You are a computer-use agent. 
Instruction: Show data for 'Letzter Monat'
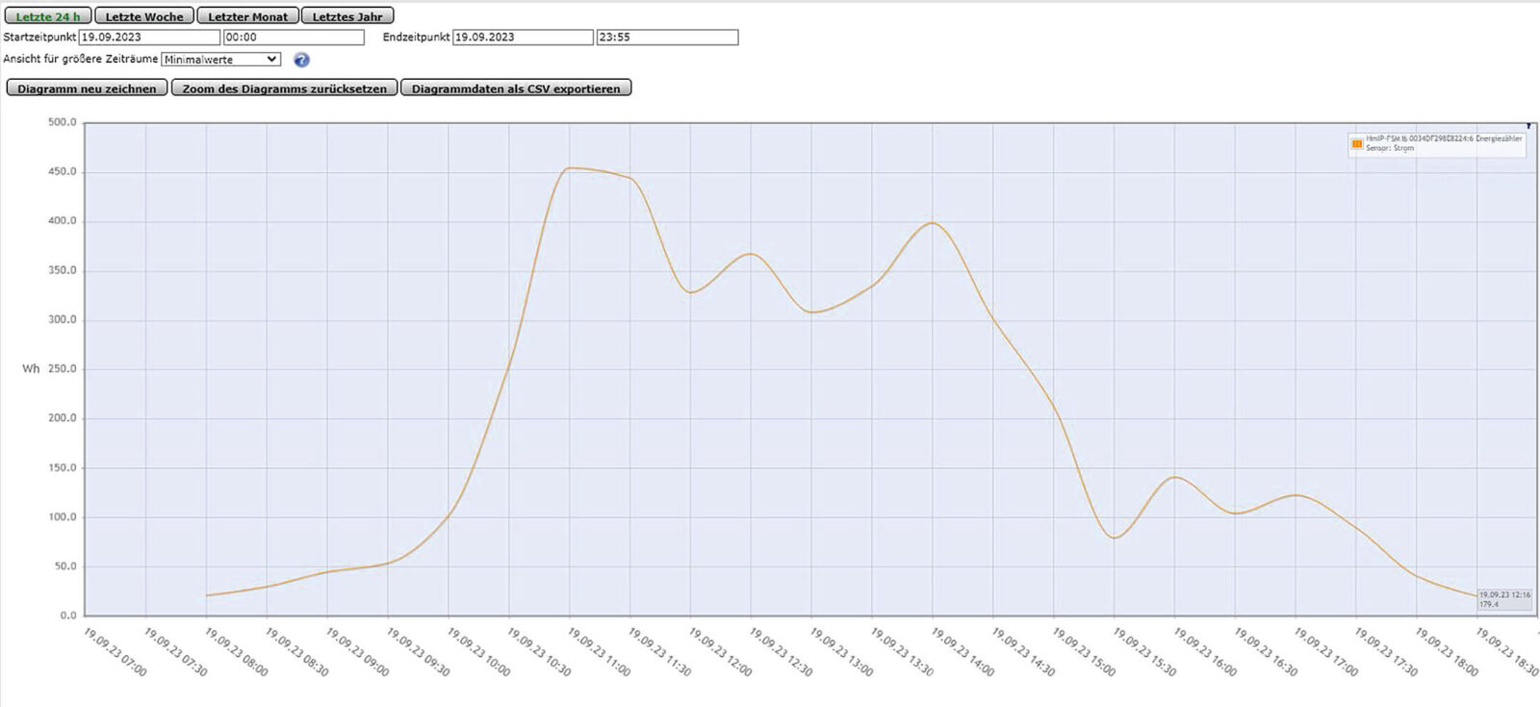(247, 16)
